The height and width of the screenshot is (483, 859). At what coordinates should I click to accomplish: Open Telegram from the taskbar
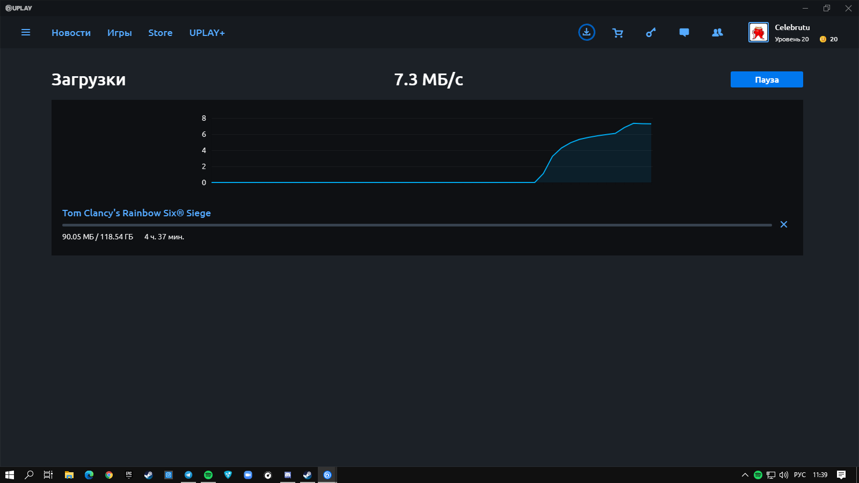pos(188,475)
